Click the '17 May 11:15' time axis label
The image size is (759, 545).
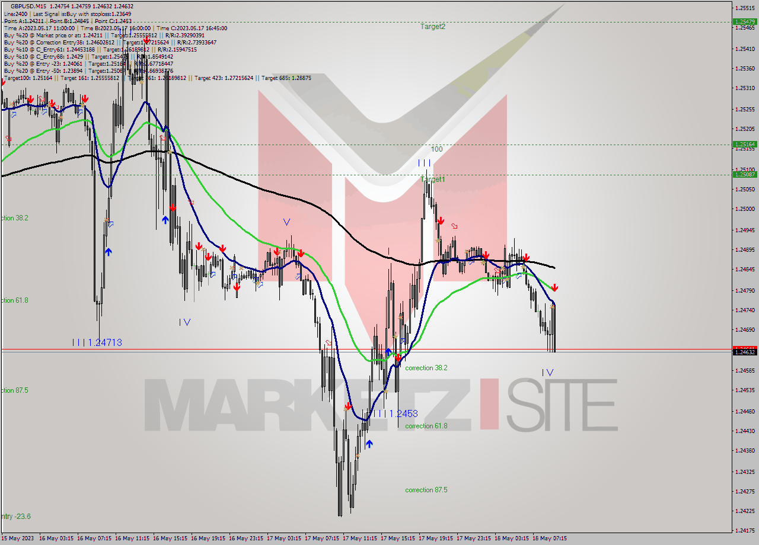coord(360,538)
